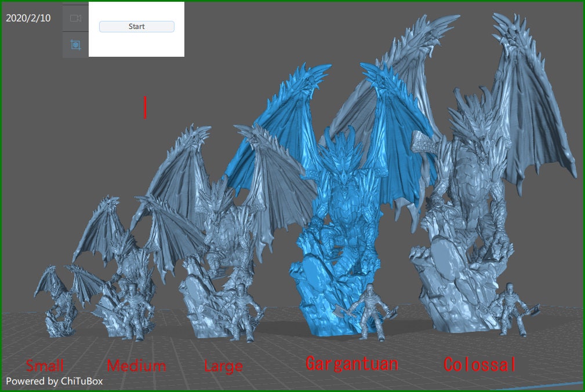
Task: Select the warrior figure beside the Medium dragon
Action: [x=135, y=312]
